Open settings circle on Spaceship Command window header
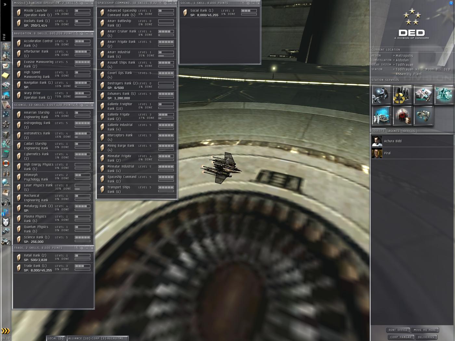455x341 pixels. (x=165, y=3)
